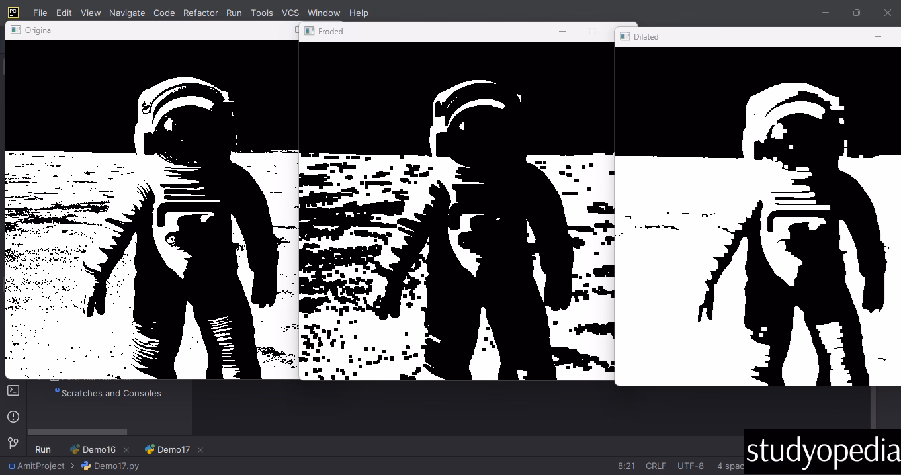Click the project panel horizontal scrollbar
This screenshot has width=901, height=475.
[77, 432]
